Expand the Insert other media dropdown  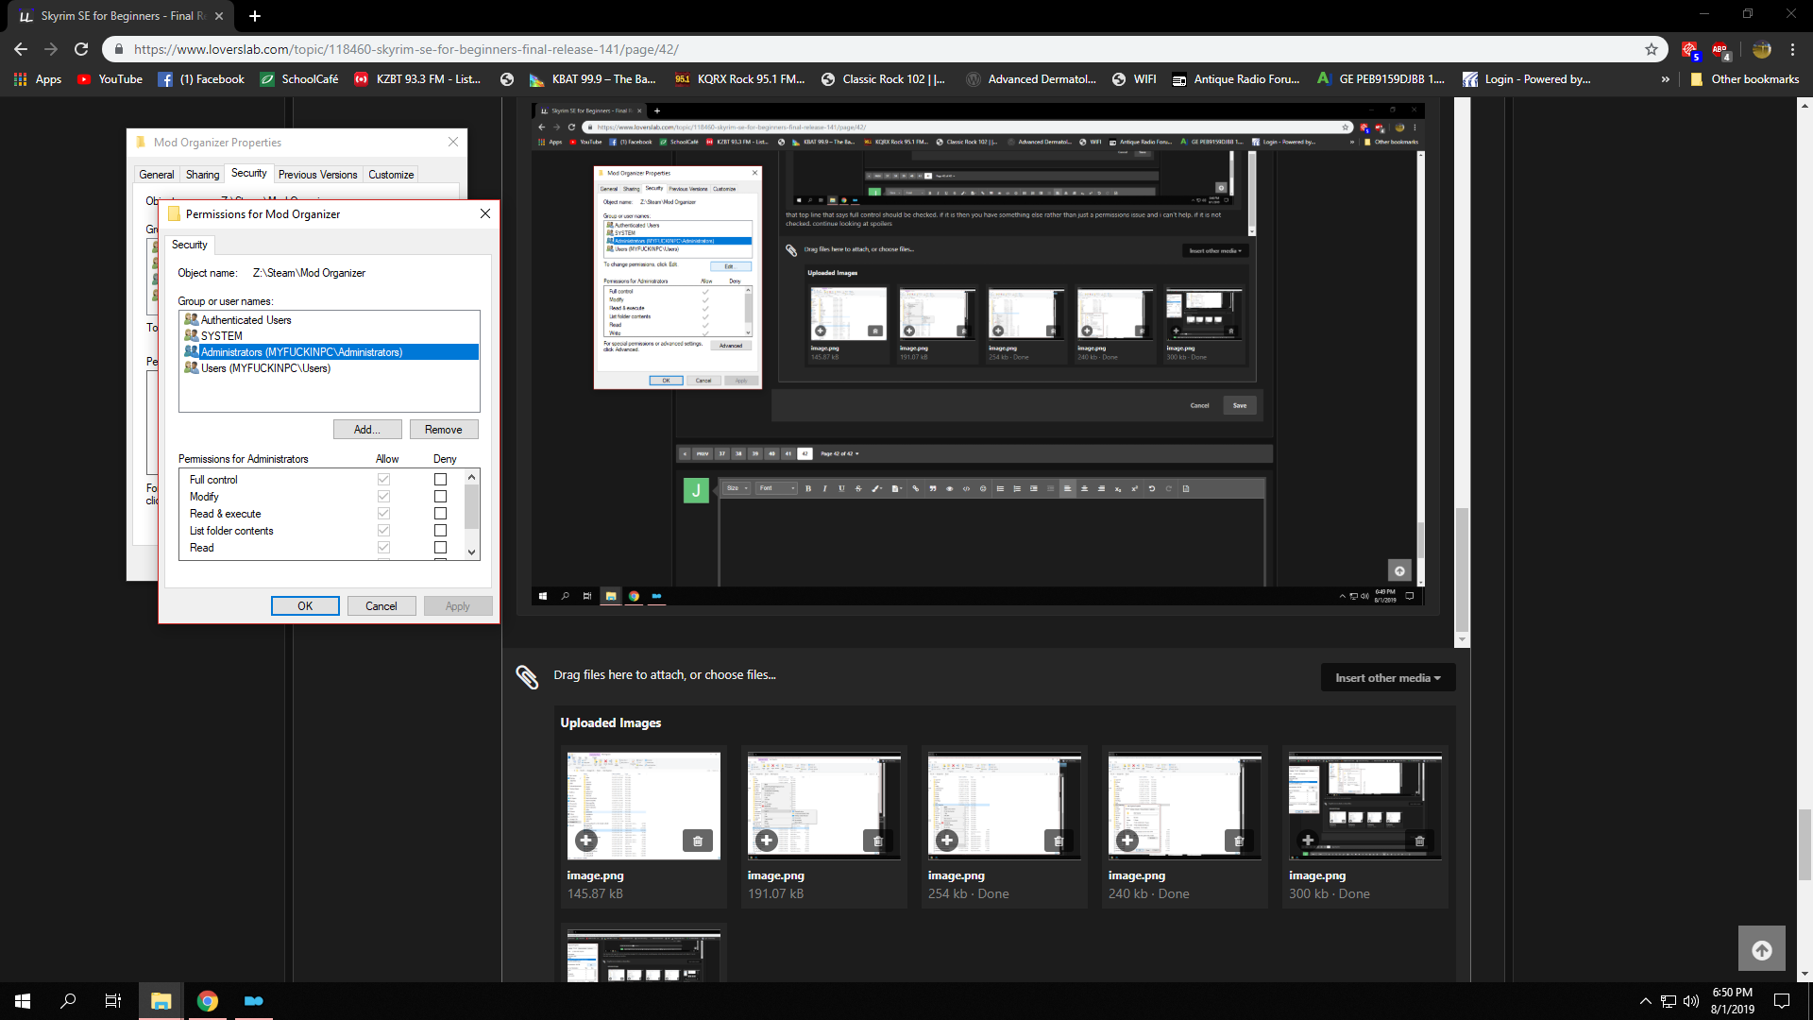1387,678
